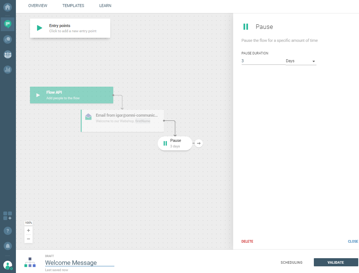Screen dimensions: 359x273
Task: Open the Learn tab
Action: [105, 6]
